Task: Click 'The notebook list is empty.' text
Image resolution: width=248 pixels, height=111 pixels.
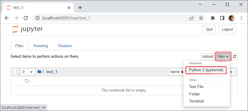Action: tap(124, 90)
